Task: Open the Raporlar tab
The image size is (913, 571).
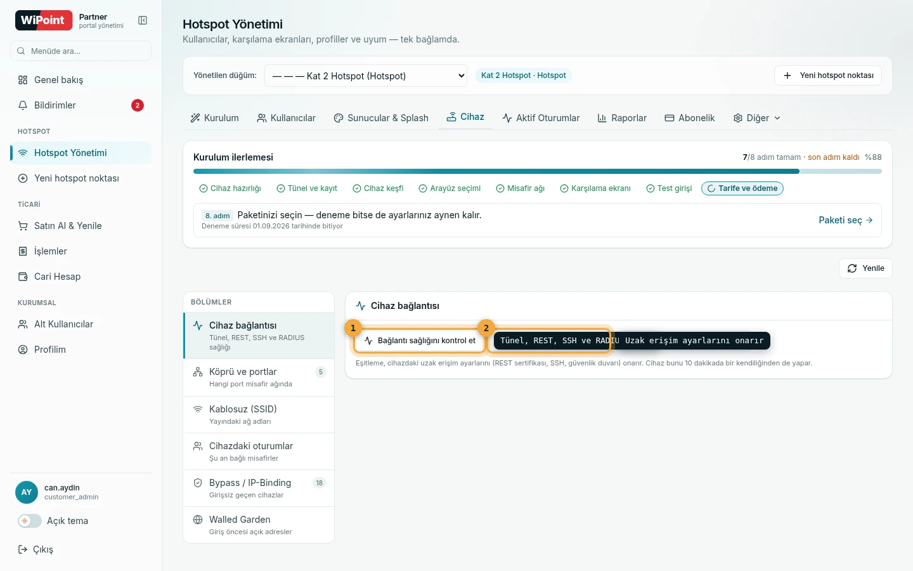Action: click(622, 118)
